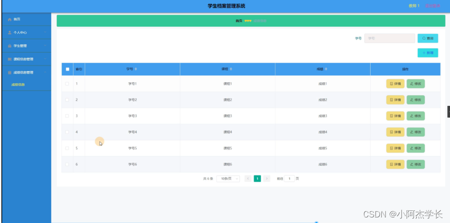Open 详情 details for row 学号1

pos(395,84)
